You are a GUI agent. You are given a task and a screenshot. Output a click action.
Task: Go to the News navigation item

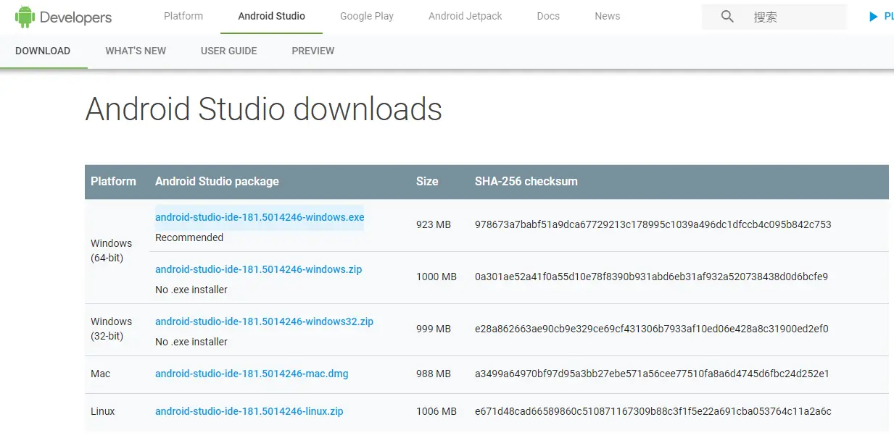(608, 16)
